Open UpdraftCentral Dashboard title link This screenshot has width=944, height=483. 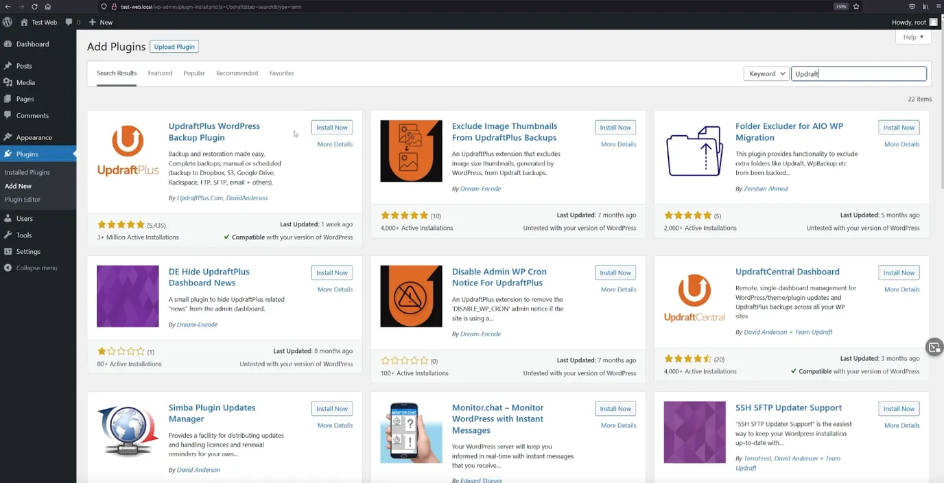(x=787, y=272)
